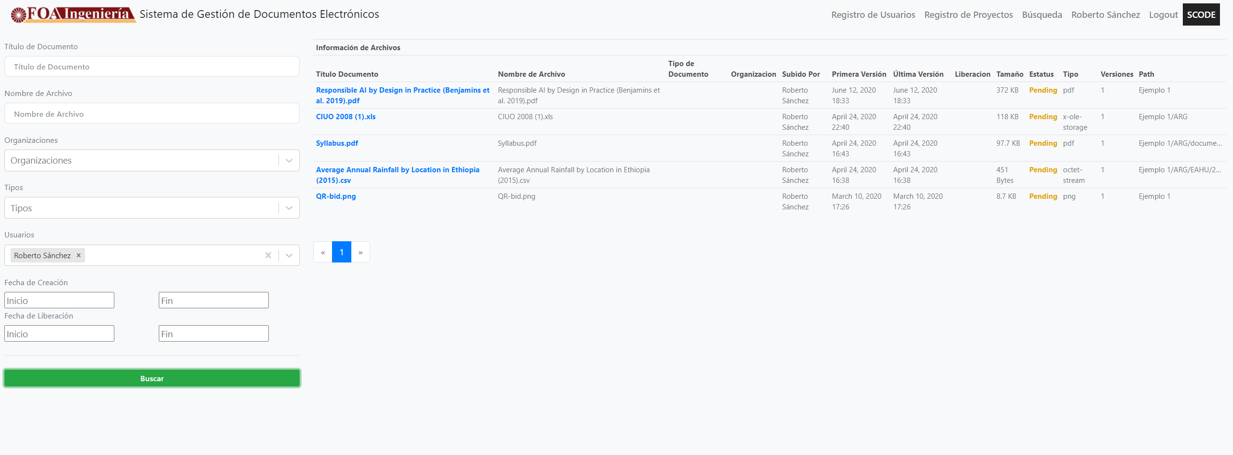The height and width of the screenshot is (455, 1233).
Task: Click Fecha de Creación Fin field
Action: (x=214, y=301)
